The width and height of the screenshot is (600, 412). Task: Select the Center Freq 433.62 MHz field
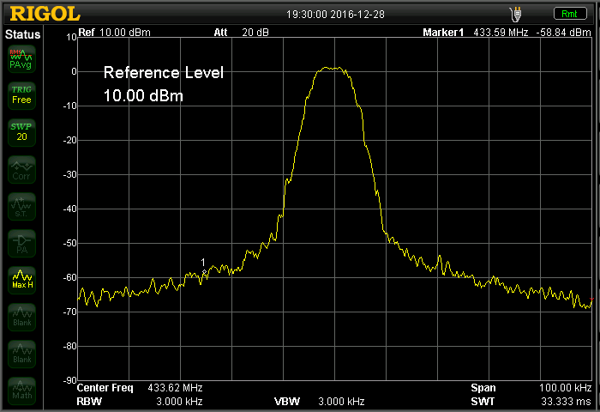click(134, 388)
